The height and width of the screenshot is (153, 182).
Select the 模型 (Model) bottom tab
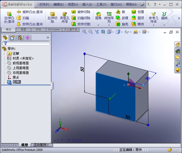click(x=25, y=145)
